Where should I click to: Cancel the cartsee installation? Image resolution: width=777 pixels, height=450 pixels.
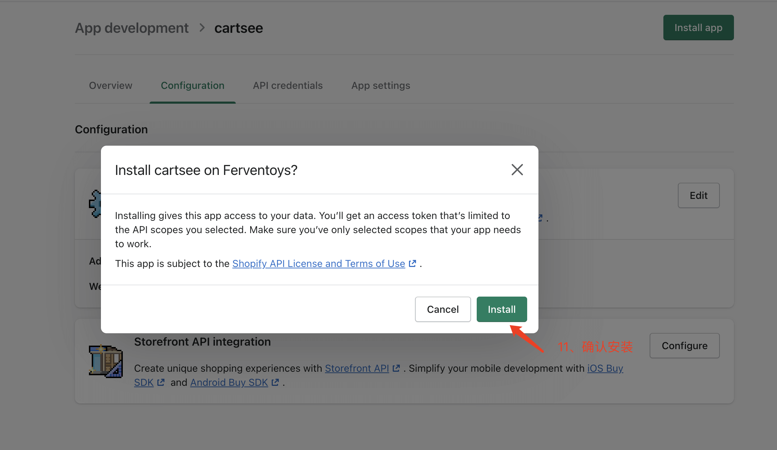coord(442,309)
